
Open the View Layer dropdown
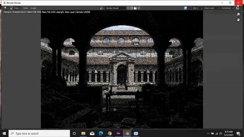[212, 8]
